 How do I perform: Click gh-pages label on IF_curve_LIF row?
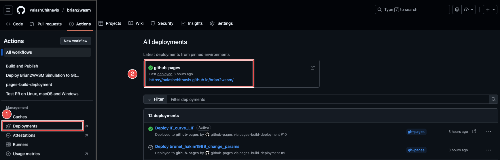click(416, 132)
